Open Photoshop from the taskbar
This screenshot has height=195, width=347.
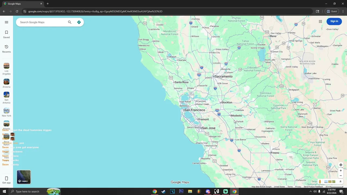(x=181, y=191)
